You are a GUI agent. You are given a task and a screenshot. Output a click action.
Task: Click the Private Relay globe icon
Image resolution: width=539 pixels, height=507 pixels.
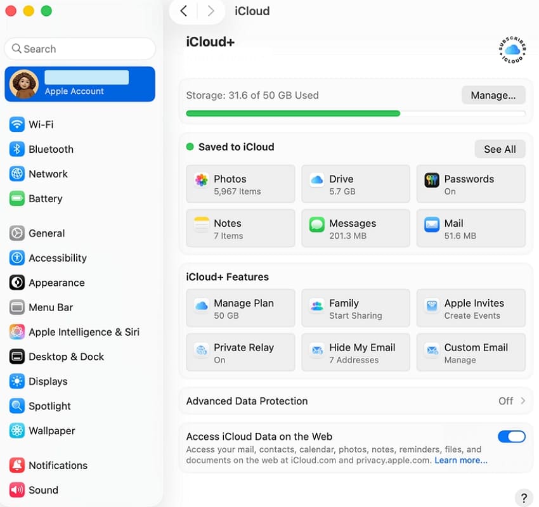click(202, 350)
